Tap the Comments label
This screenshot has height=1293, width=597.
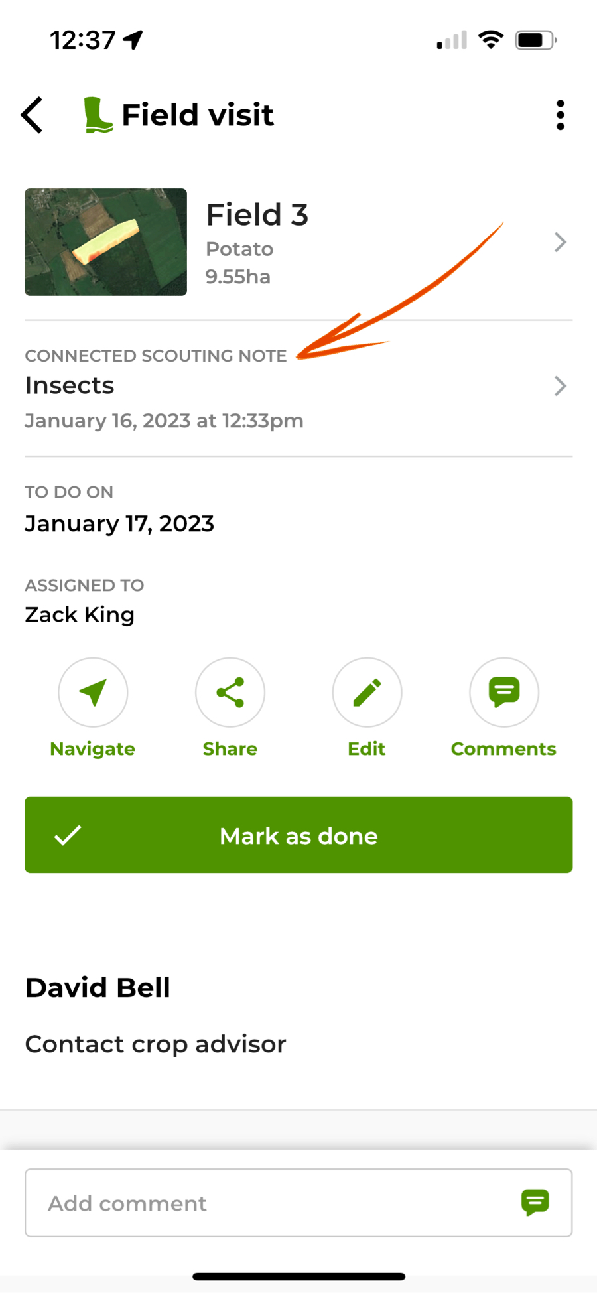coord(503,749)
